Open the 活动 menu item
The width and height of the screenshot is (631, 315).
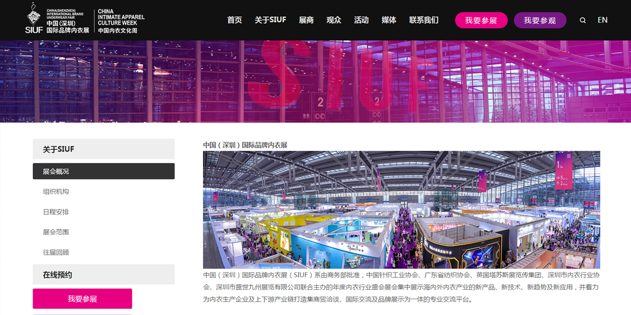coord(361,20)
